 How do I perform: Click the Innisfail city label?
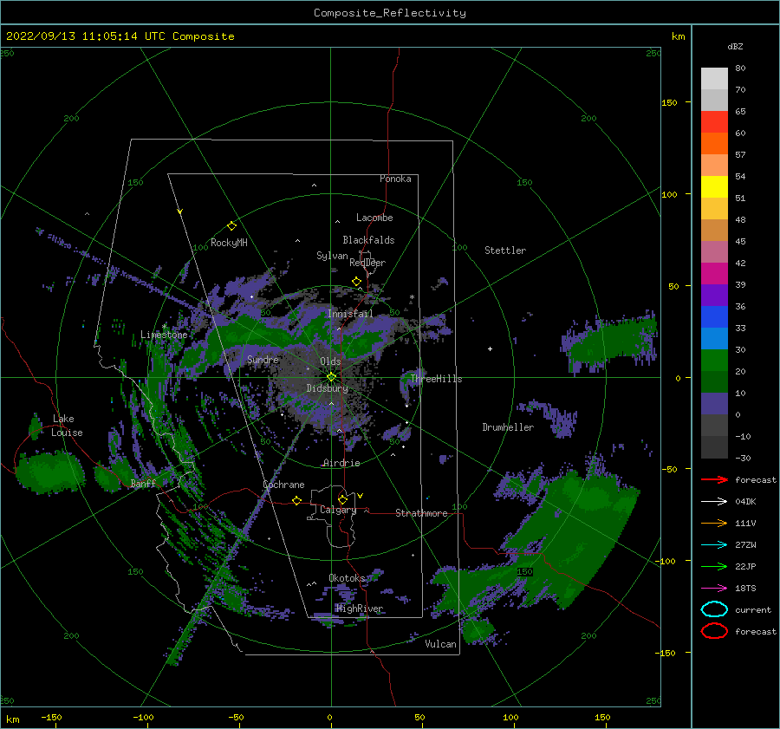(350, 314)
